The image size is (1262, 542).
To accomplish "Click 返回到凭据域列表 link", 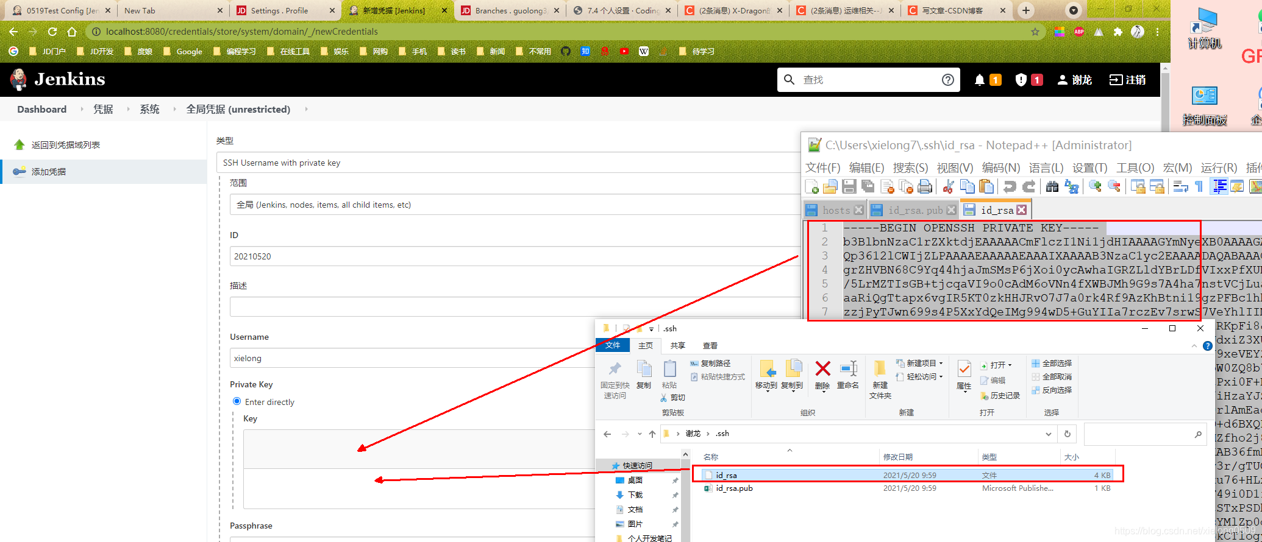I will pos(66,145).
